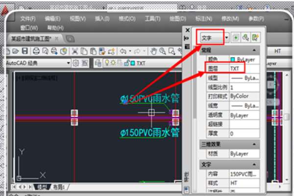Click the cyan color swatch in 颜色 row

point(233,60)
